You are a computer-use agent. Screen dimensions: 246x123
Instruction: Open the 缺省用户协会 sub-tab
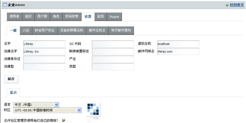pyautogui.click(x=45, y=30)
